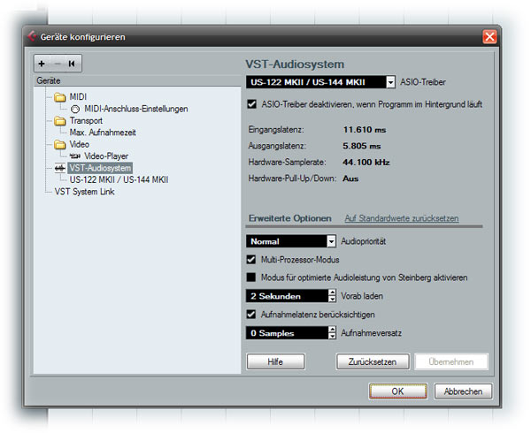
Task: Click the remove device minus icon
Action: point(57,64)
